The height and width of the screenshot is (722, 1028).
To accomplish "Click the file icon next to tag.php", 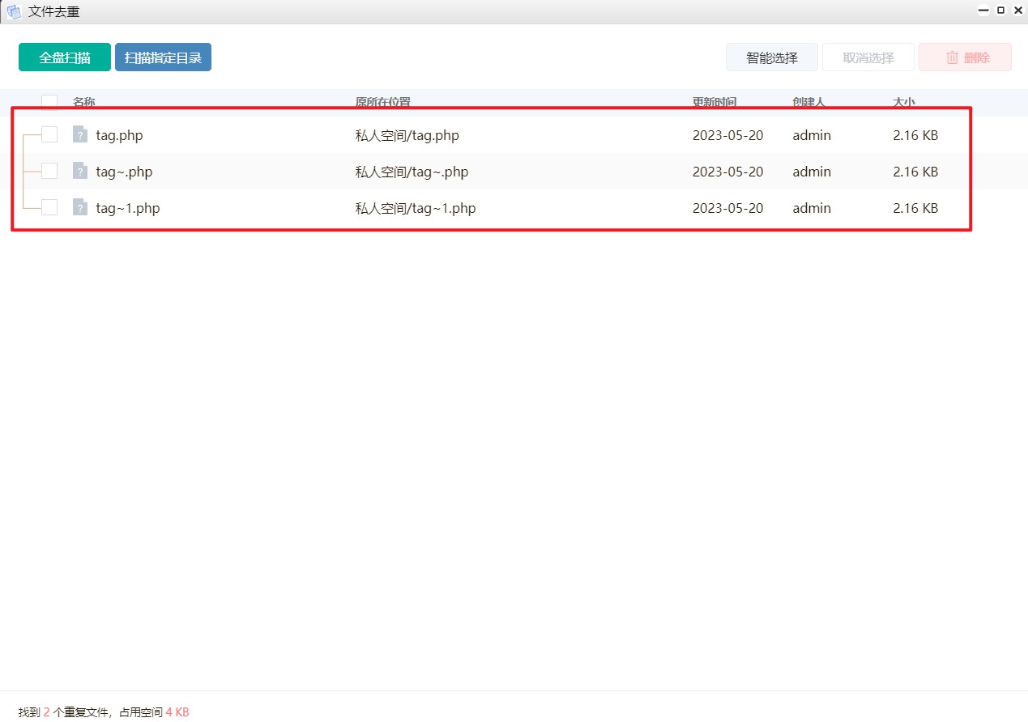I will (x=79, y=134).
